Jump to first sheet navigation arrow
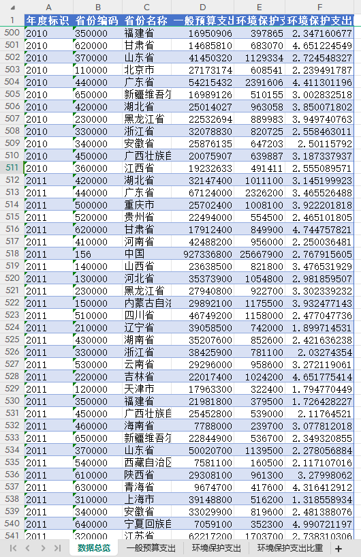Viewport: 361px width, 557px height. pyautogui.click(x=13, y=548)
